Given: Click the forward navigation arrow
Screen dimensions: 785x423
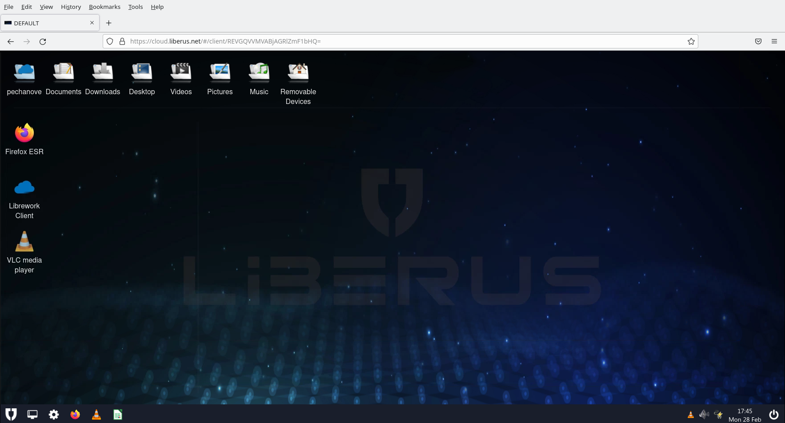Looking at the screenshot, I should pyautogui.click(x=27, y=41).
